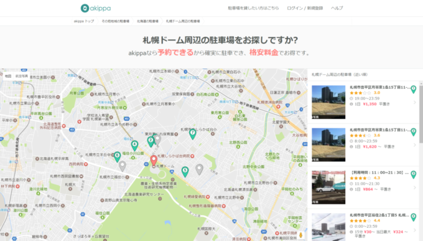Click the gray pin below green marker 6
The width and height of the screenshot is (423, 241).
122,166
